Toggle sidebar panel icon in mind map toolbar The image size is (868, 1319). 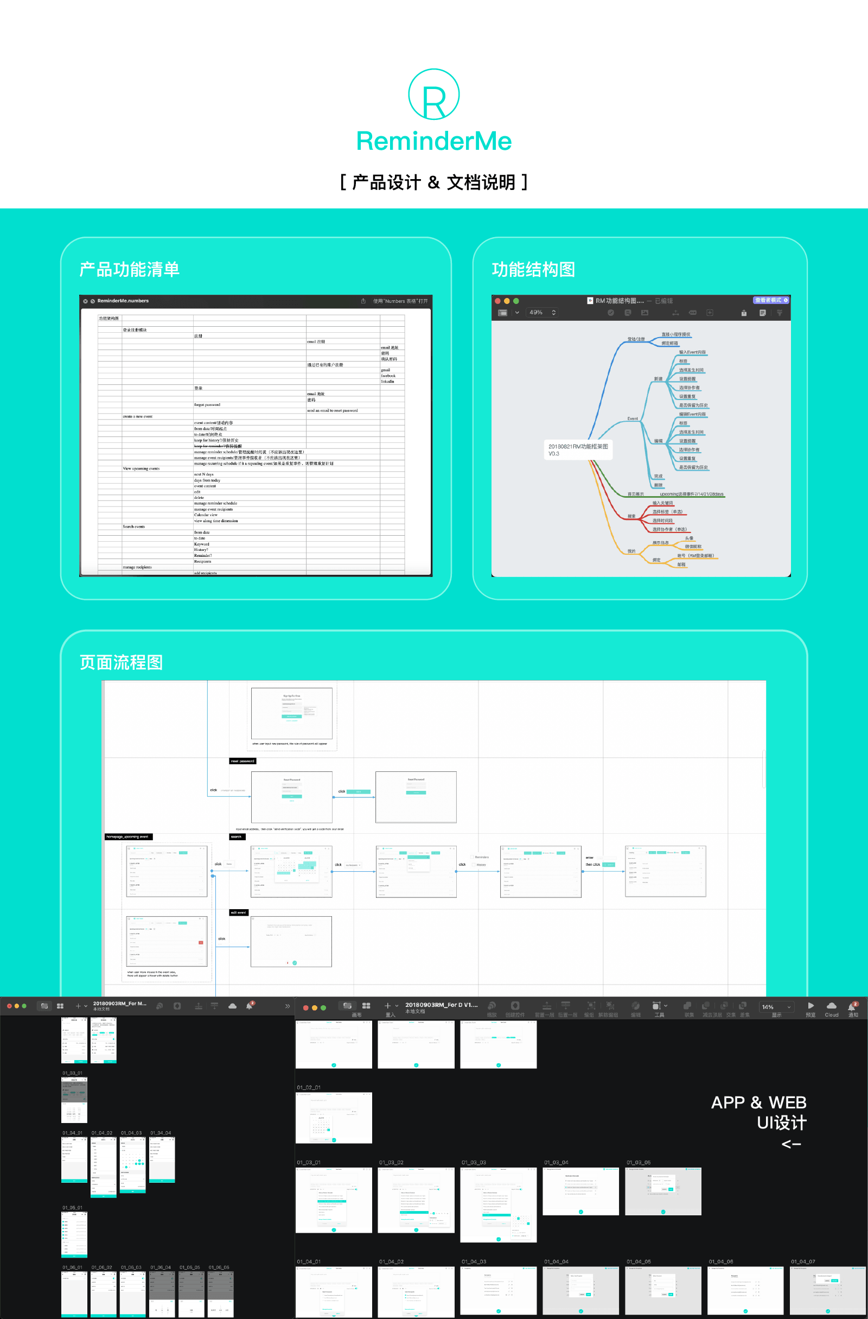[x=502, y=313]
